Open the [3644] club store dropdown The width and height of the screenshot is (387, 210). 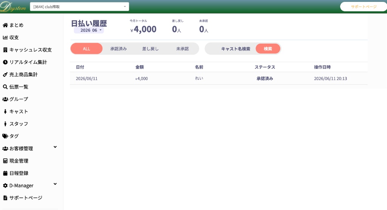(79, 7)
